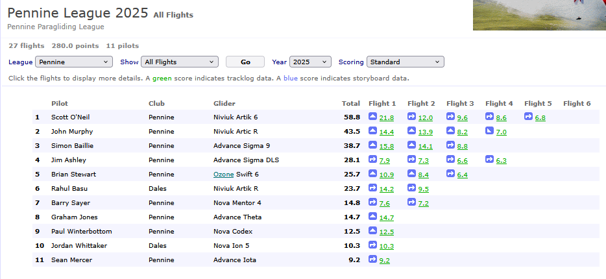Click arrow icon beside Scott O'Neil's 12.0 flight

tap(412, 117)
